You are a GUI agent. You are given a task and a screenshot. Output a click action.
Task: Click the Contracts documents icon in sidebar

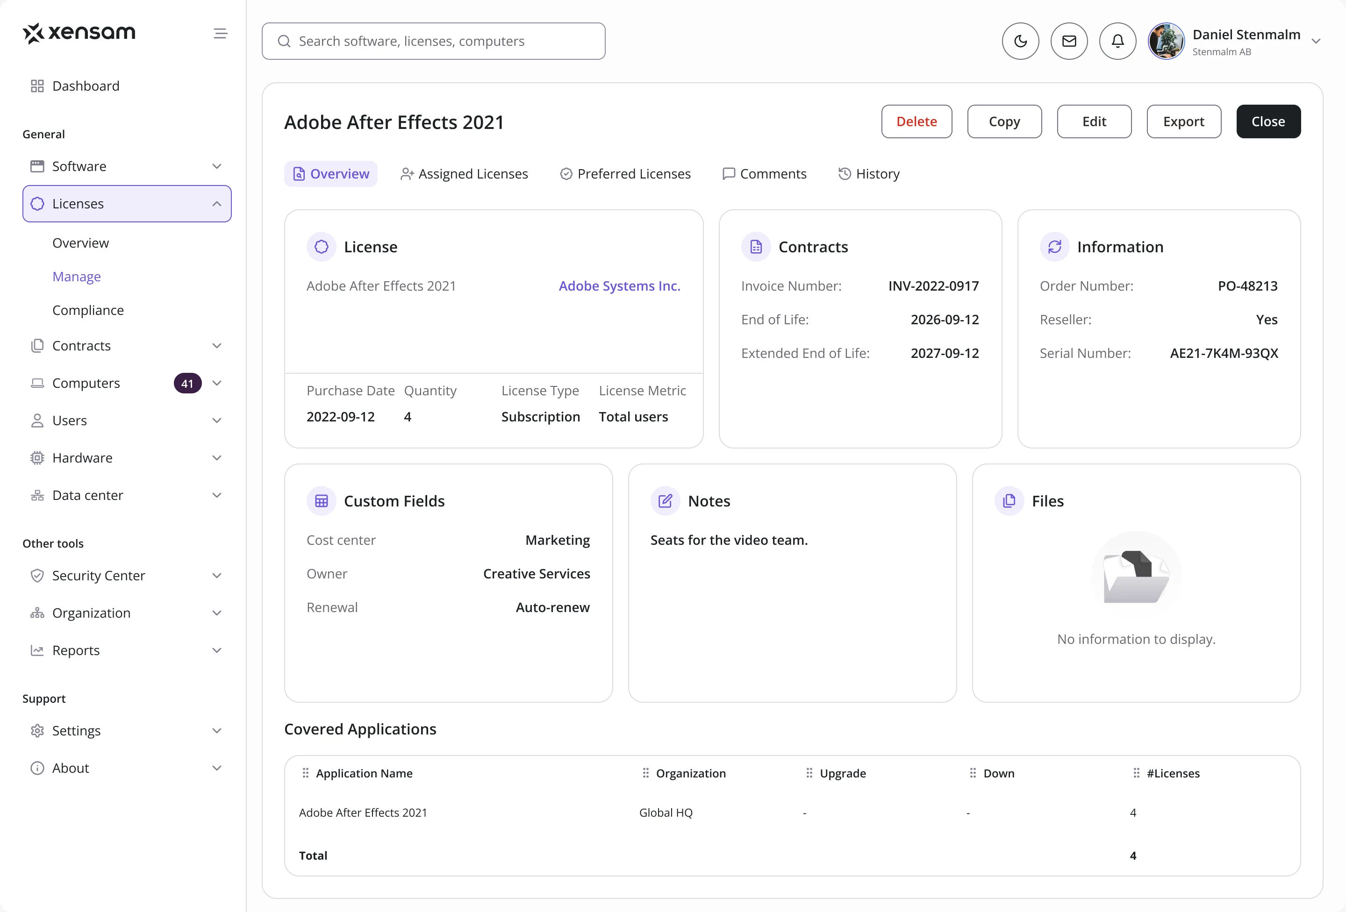37,346
